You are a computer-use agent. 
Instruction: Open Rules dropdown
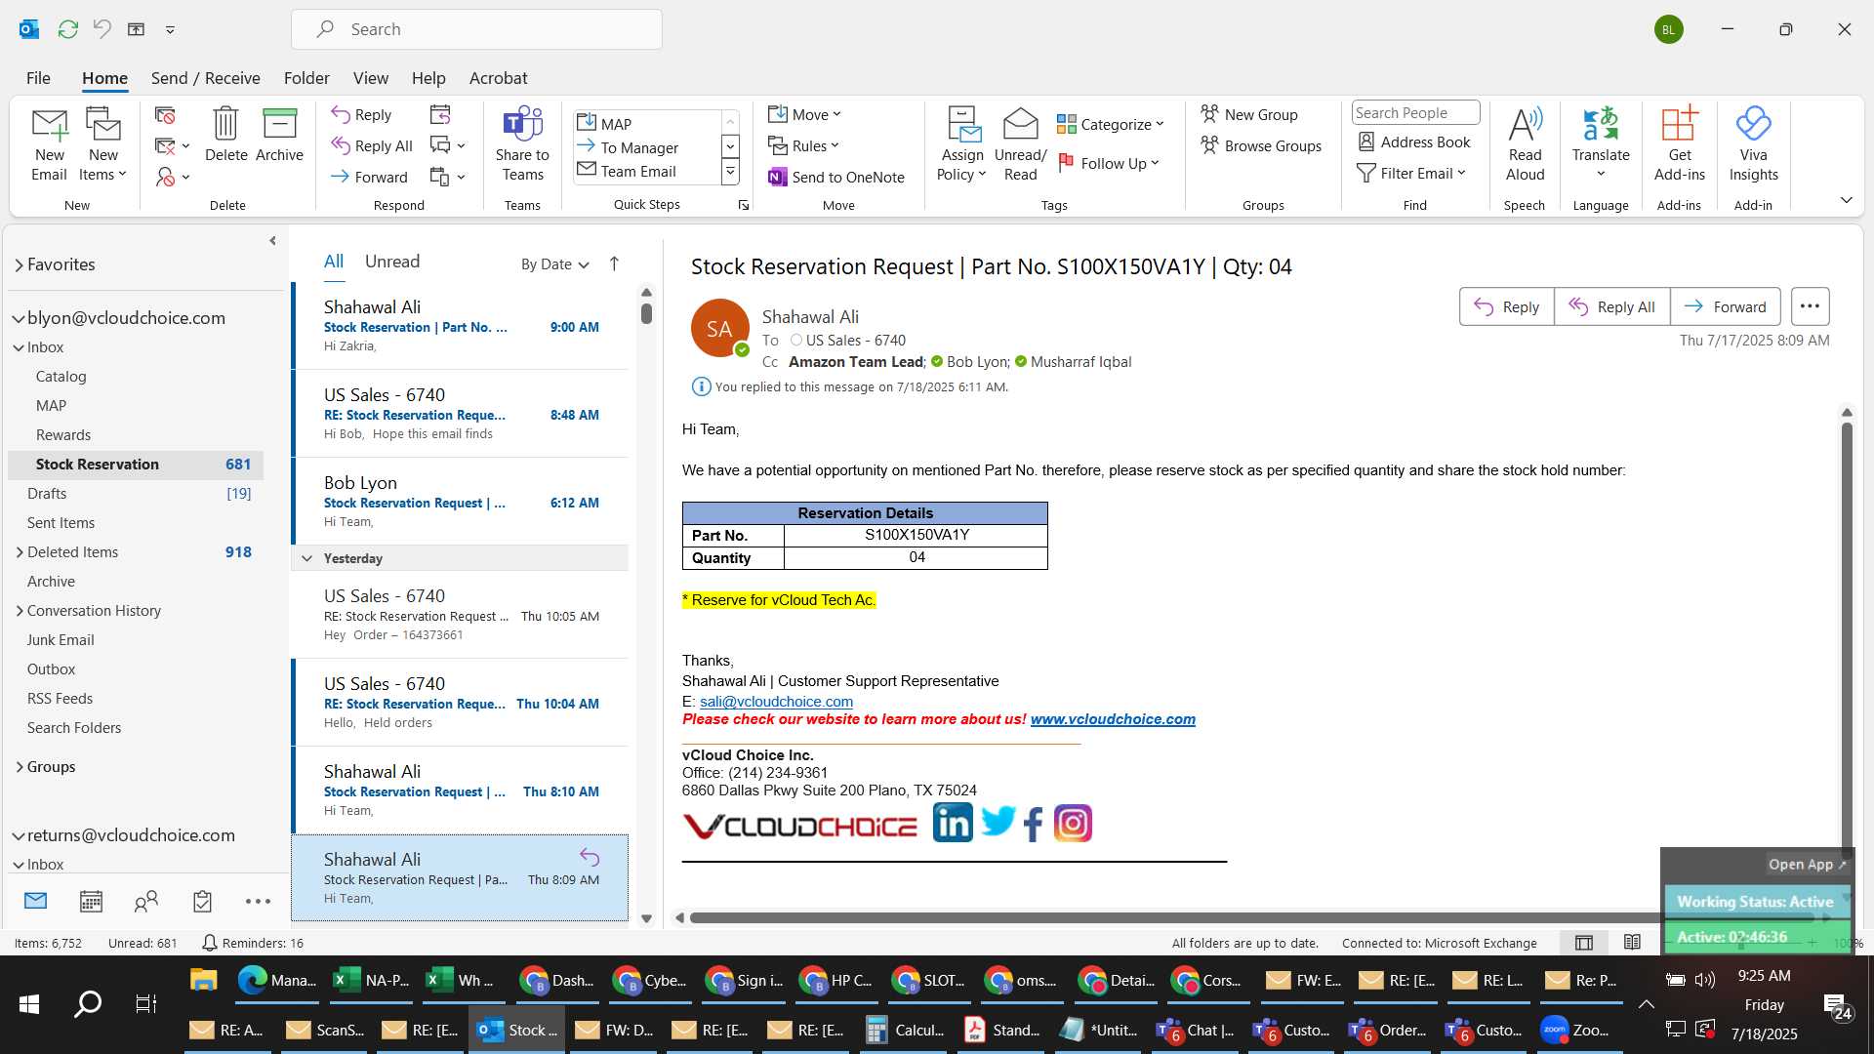pyautogui.click(x=804, y=145)
